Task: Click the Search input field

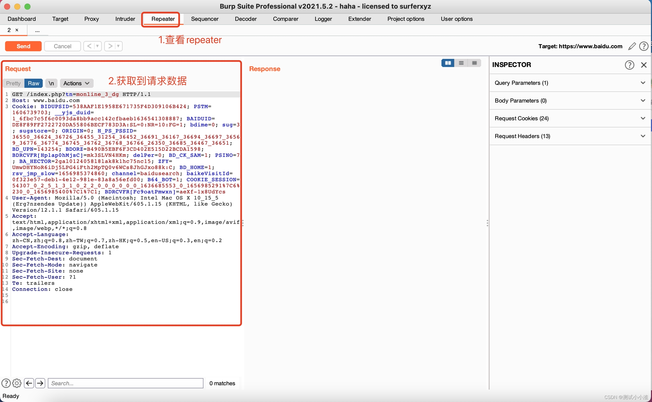Action: (125, 383)
